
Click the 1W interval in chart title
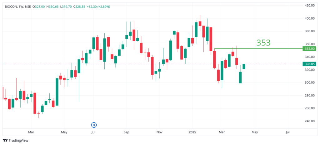22,7
